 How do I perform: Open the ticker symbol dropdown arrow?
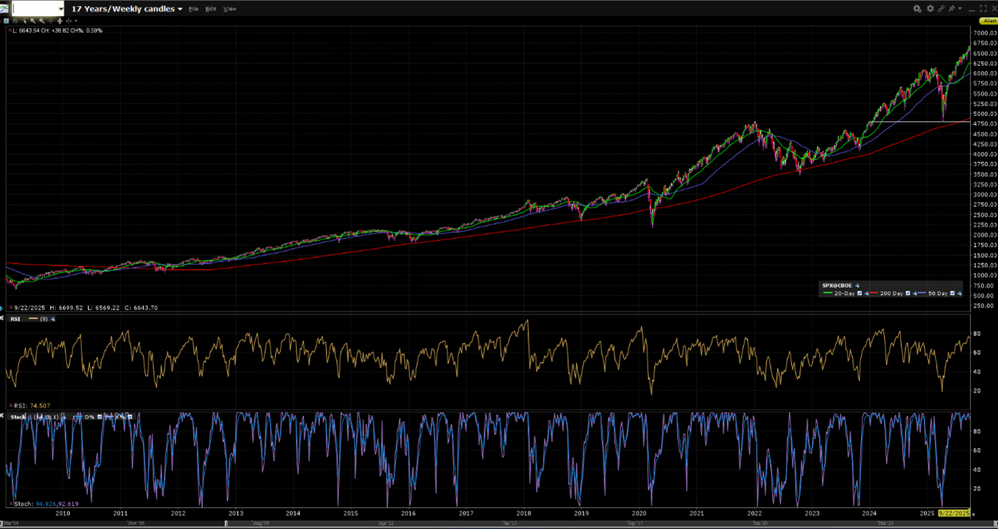pos(62,9)
